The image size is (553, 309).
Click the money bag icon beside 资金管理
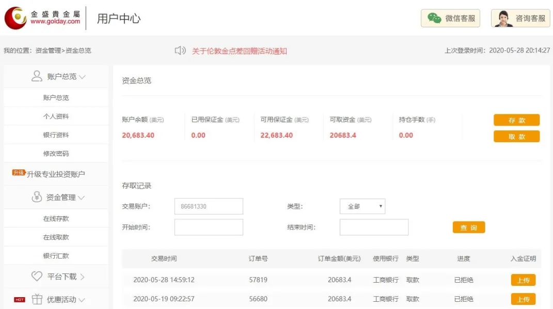(x=37, y=197)
